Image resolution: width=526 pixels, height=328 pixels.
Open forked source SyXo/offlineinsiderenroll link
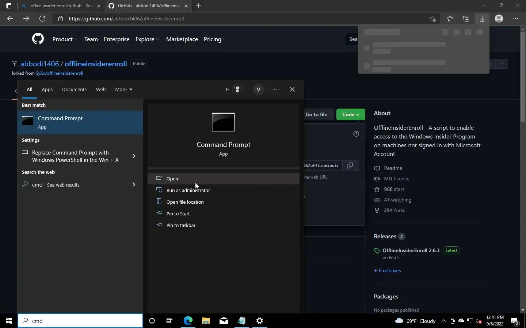(59, 73)
